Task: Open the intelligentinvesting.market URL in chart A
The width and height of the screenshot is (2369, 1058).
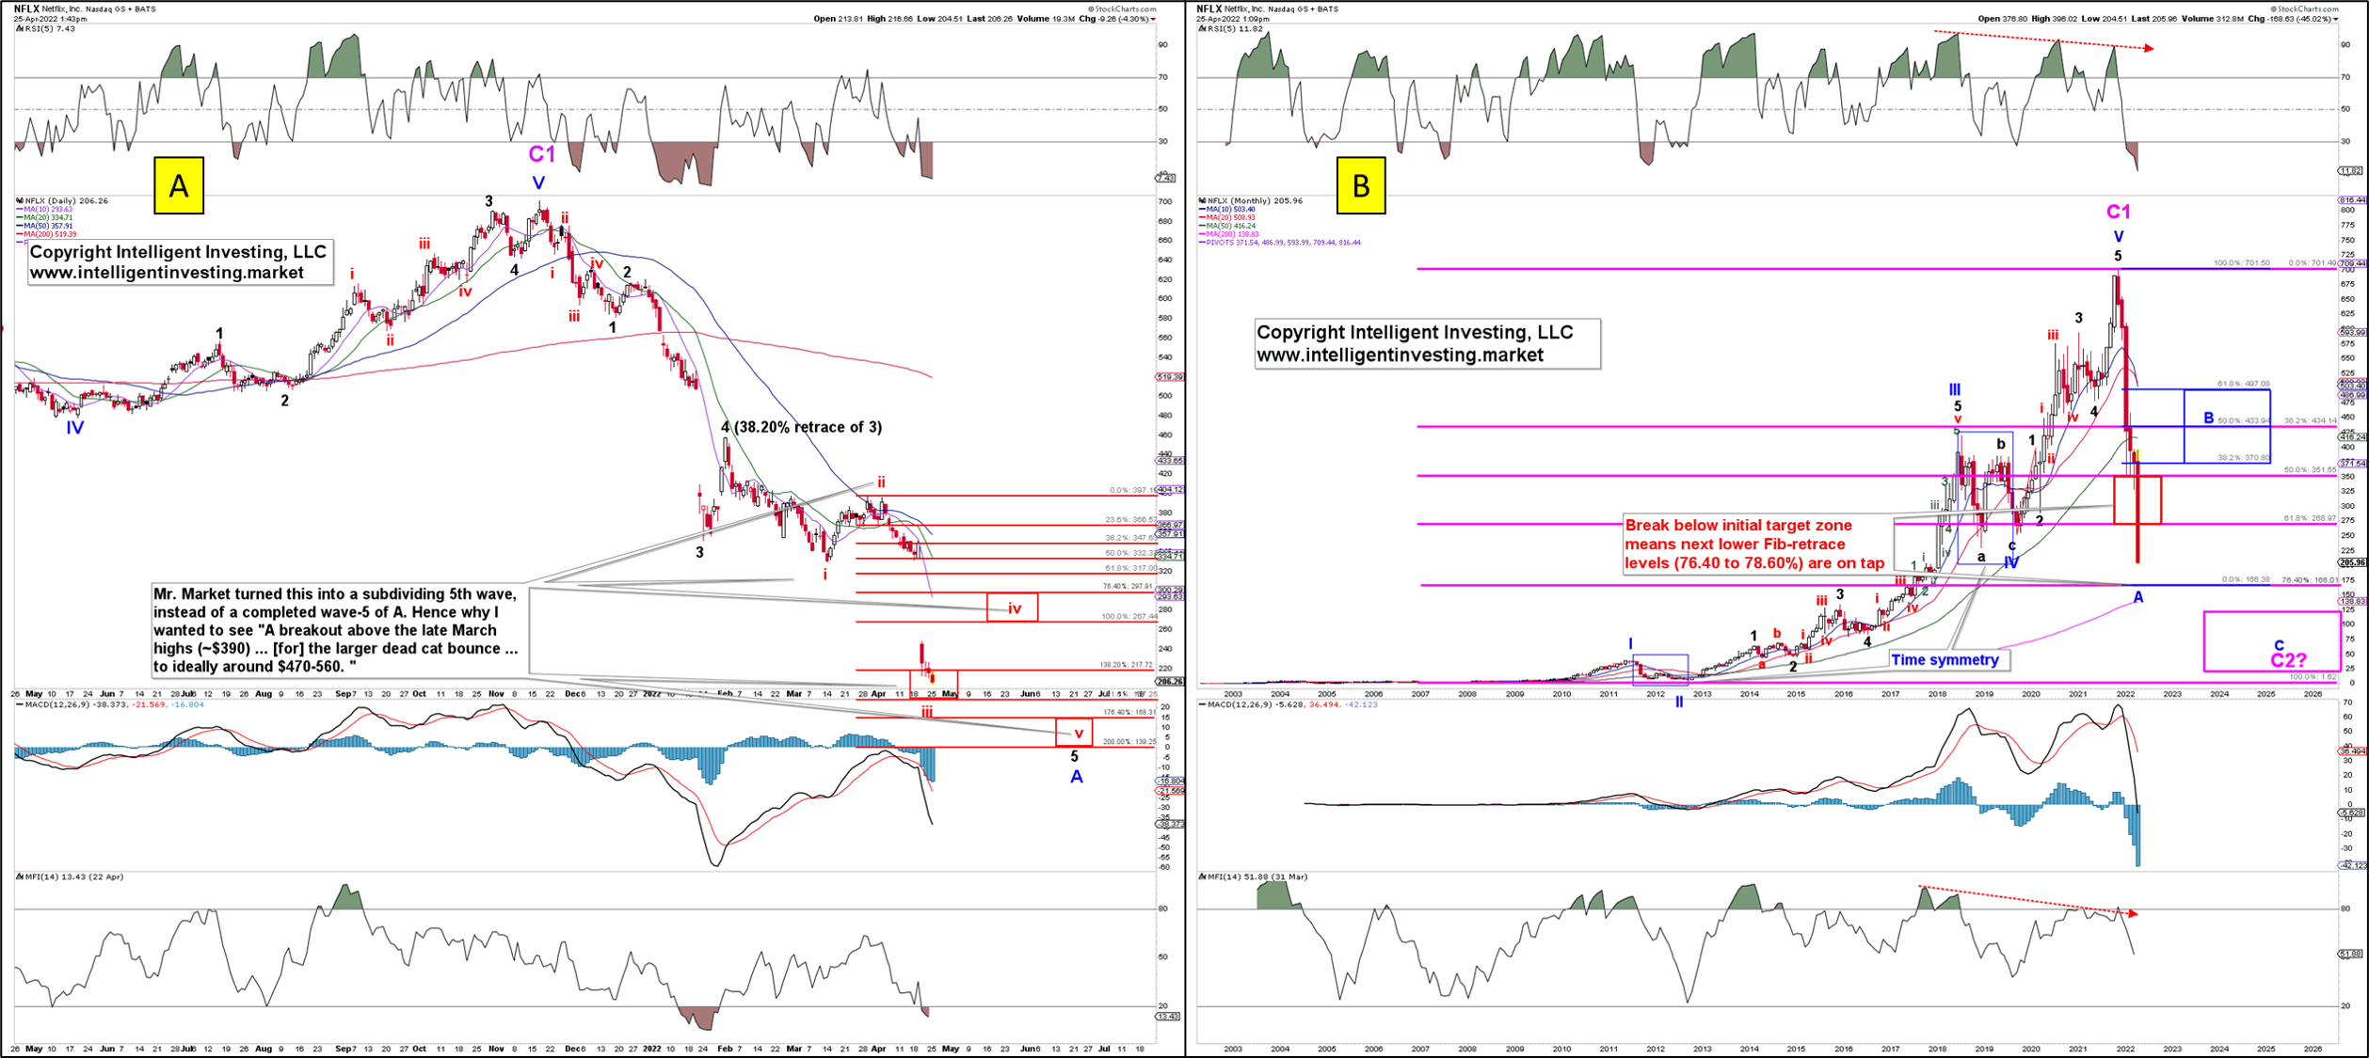Action: [167, 273]
